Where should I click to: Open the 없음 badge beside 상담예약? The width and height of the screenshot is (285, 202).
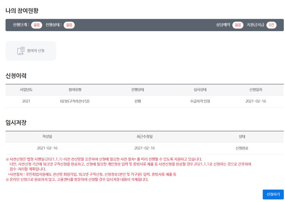[238, 25]
